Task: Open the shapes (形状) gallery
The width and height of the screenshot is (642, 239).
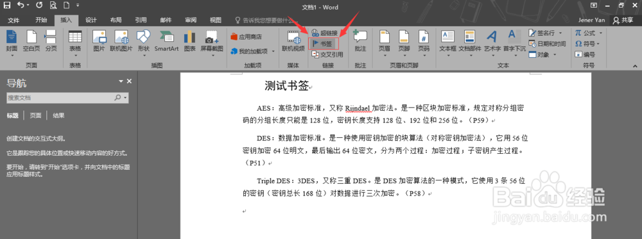Action: [144, 42]
